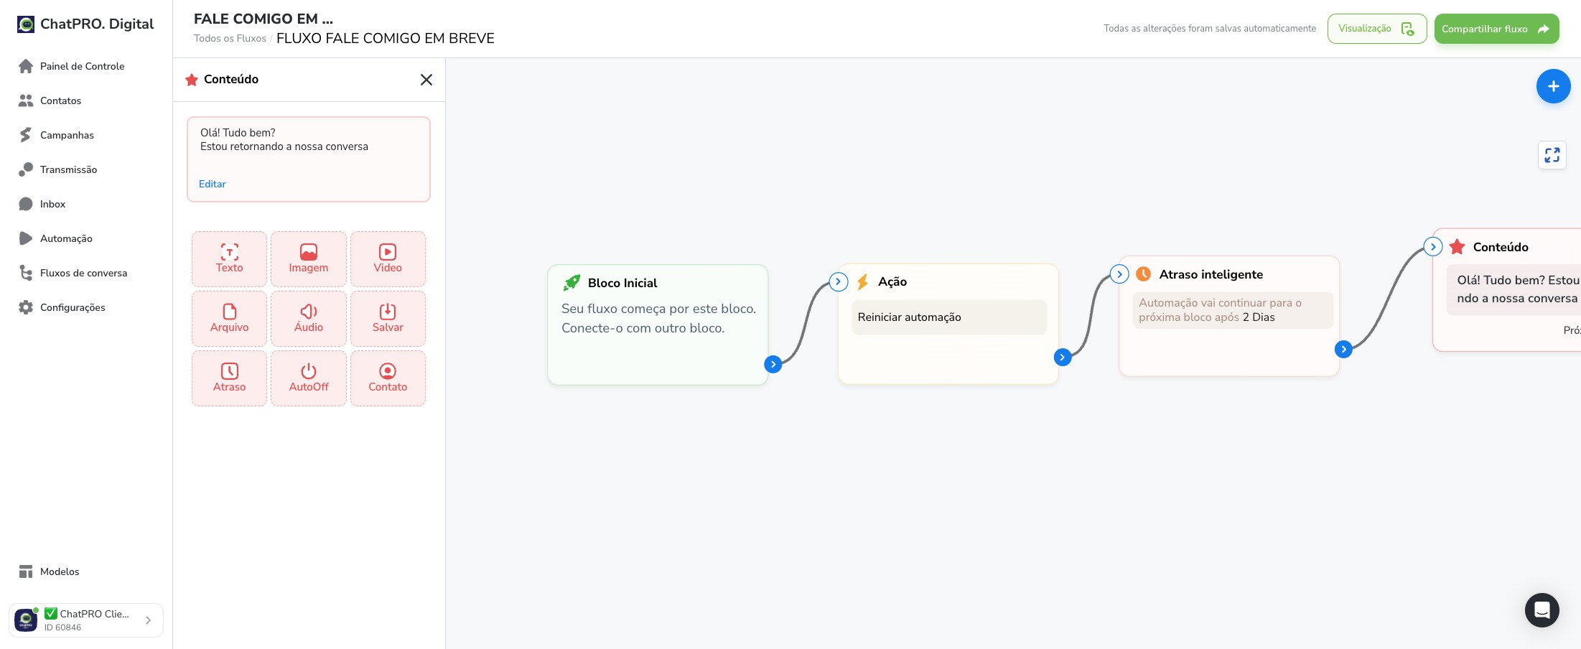The image size is (1581, 649).
Task: Insert an Atraso delay element
Action: 229,378
